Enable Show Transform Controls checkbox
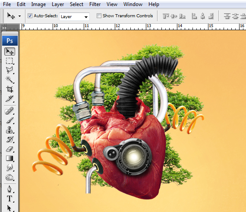Image resolution: width=246 pixels, height=212 pixels. [99, 16]
